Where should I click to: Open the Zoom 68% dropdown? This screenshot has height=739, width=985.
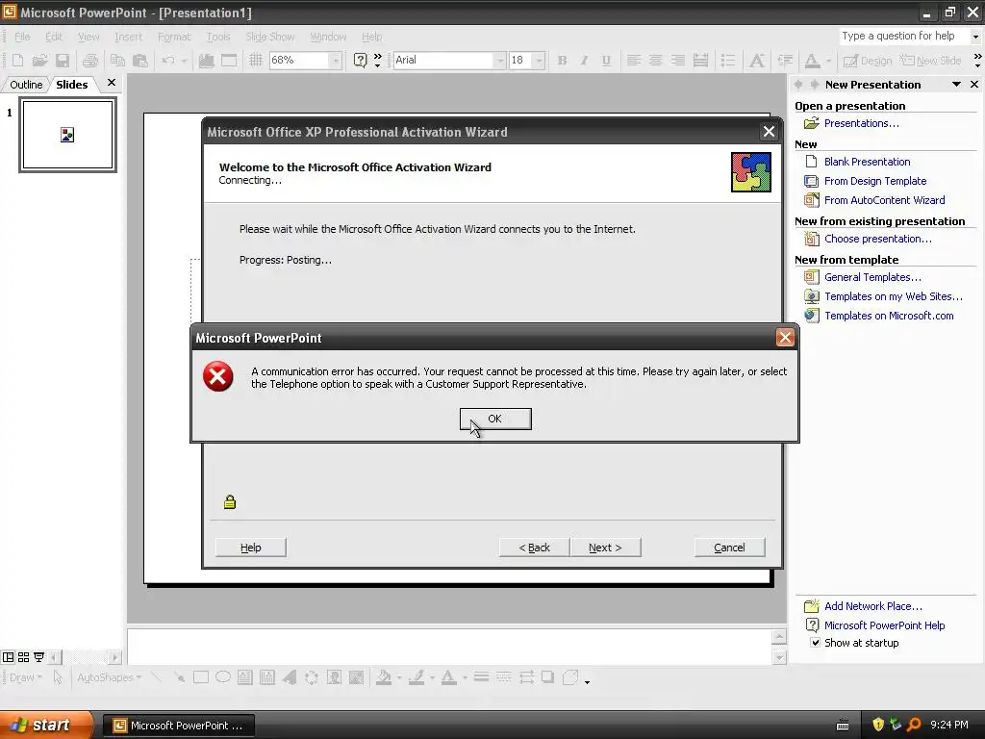336,61
